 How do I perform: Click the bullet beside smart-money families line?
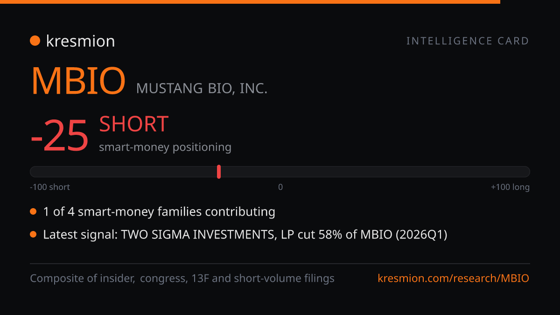pyautogui.click(x=33, y=212)
